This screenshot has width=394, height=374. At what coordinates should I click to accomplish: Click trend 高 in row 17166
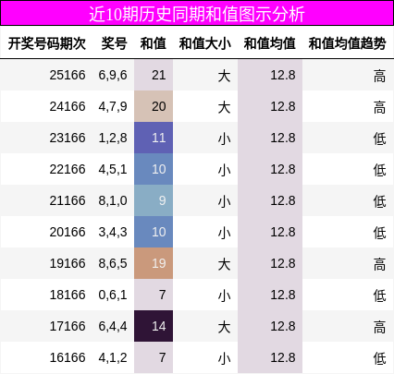(379, 327)
